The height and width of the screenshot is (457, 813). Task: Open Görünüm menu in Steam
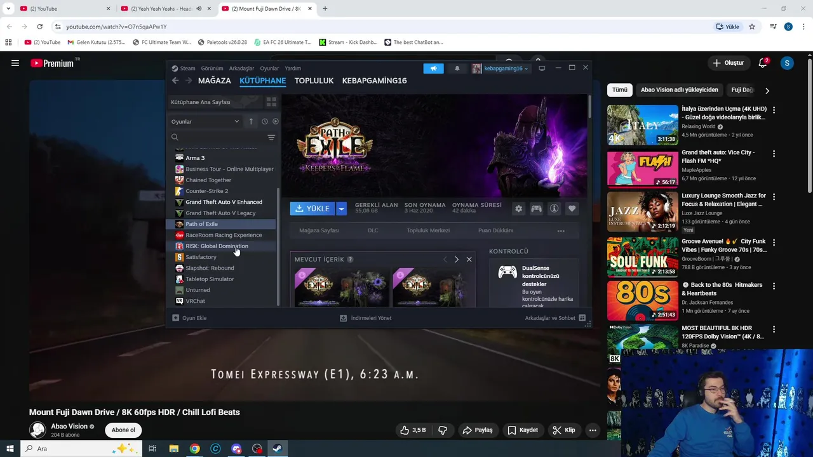pos(212,69)
